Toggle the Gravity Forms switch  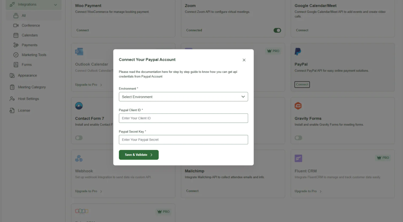298,138
